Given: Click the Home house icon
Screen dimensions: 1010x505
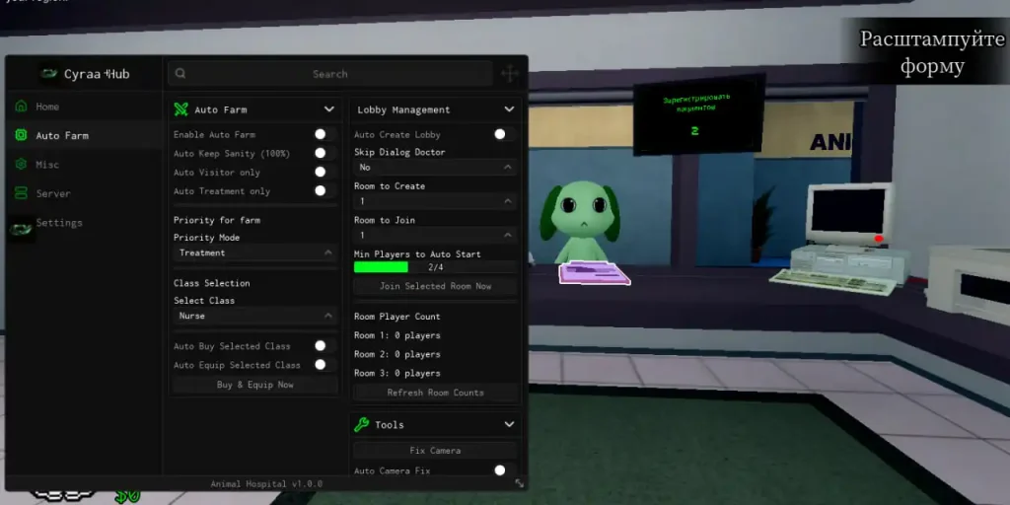Looking at the screenshot, I should tap(22, 107).
